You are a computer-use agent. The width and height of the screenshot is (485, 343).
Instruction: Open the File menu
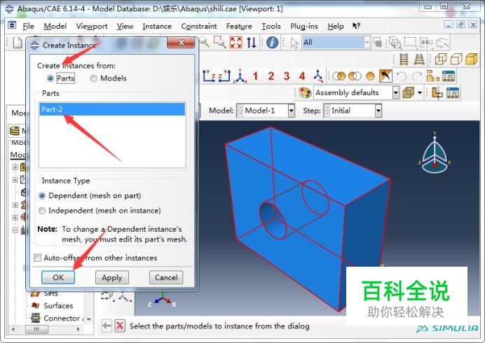(28, 27)
